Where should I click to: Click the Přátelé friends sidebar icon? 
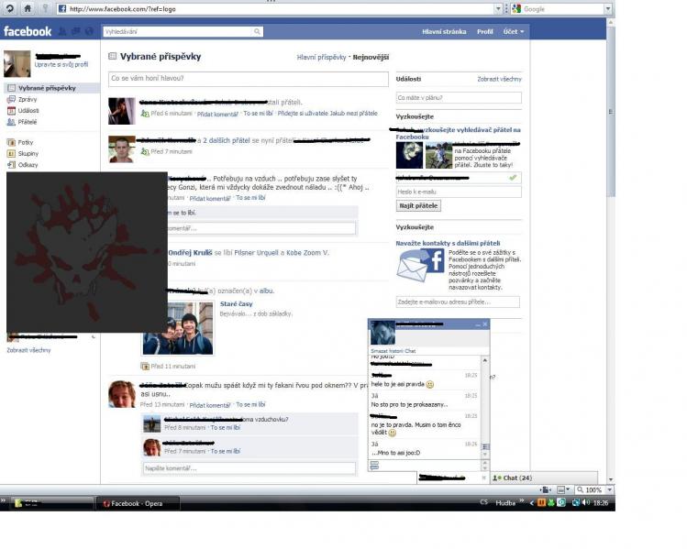tap(11, 122)
